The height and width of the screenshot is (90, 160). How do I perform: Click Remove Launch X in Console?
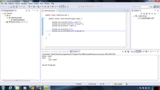click(125, 51)
